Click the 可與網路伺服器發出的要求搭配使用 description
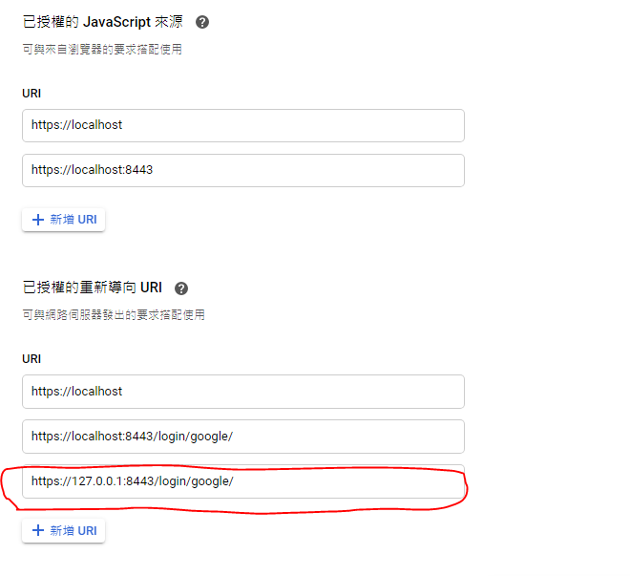Screen dimensions: 630x576 [x=114, y=314]
